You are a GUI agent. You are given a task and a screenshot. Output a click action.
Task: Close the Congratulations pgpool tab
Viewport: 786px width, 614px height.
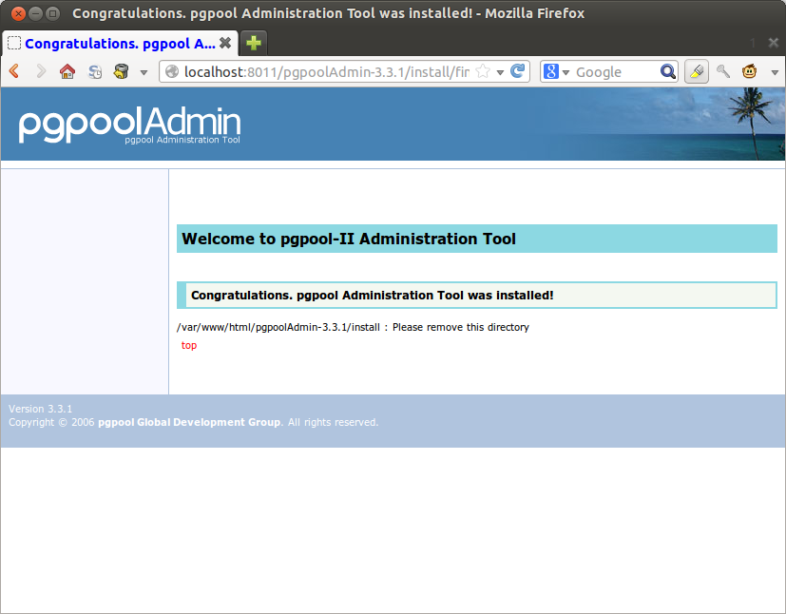(x=225, y=43)
